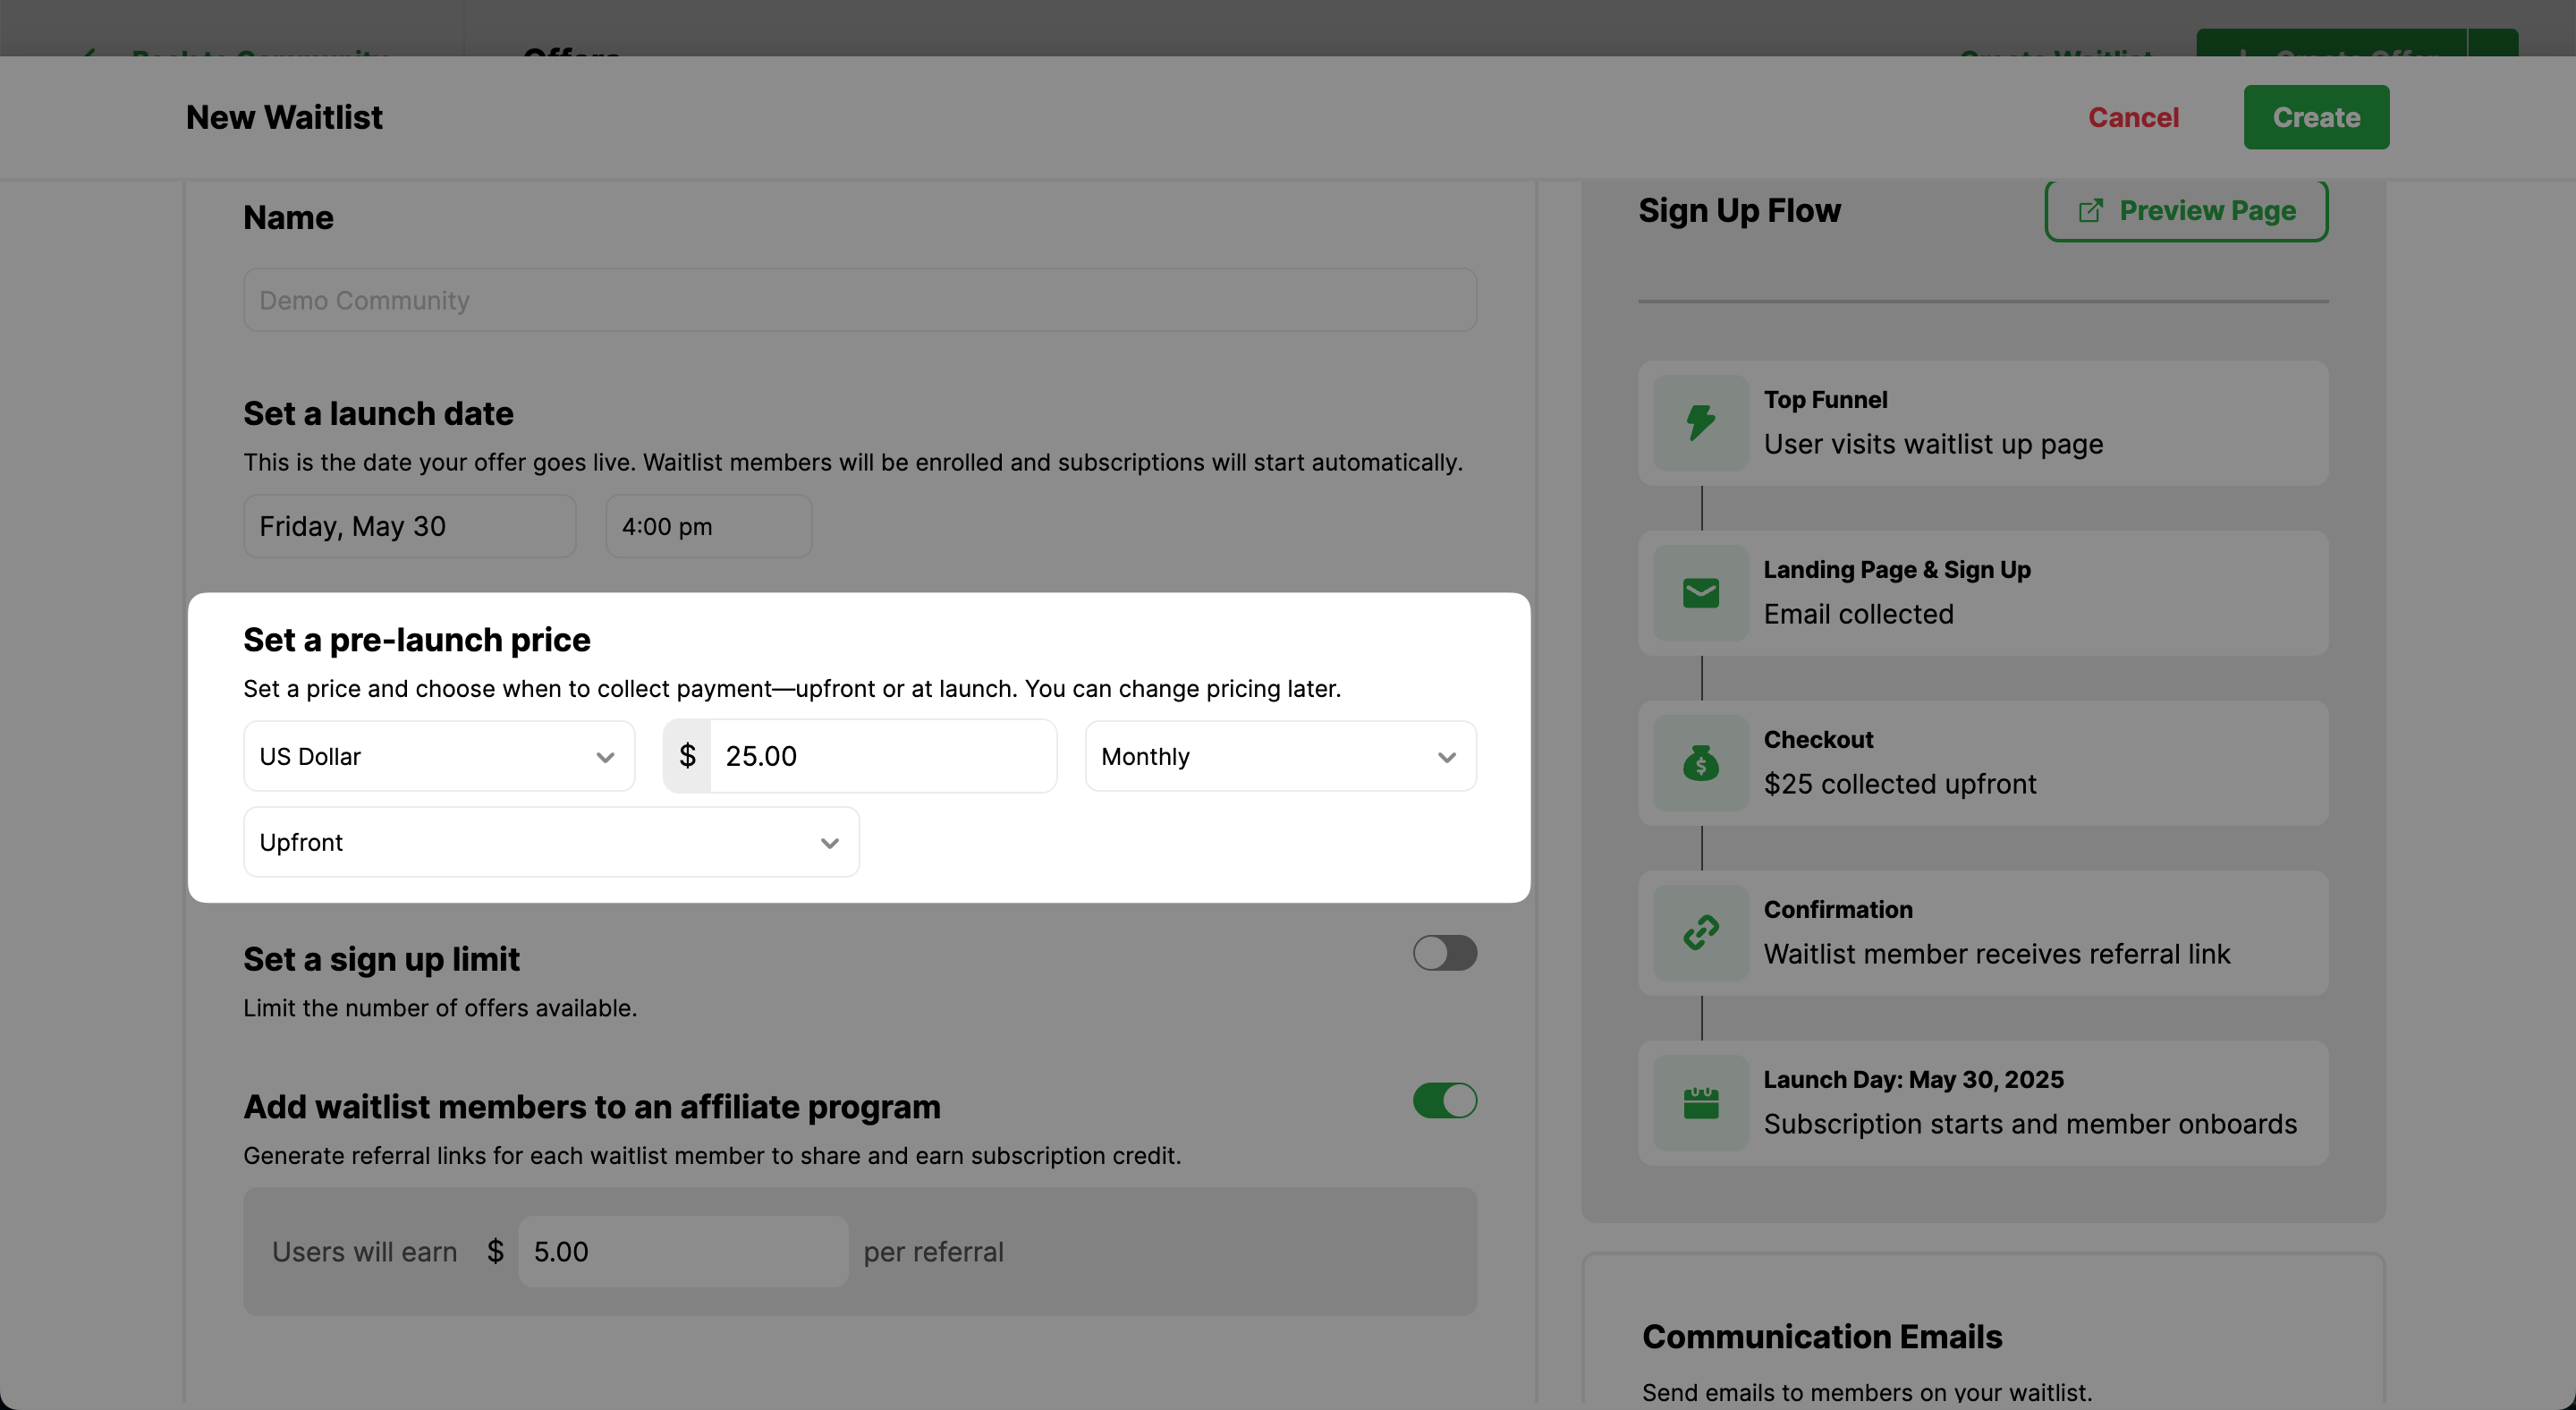
Task: Click the Landing Page envelope icon
Action: coord(1700,593)
